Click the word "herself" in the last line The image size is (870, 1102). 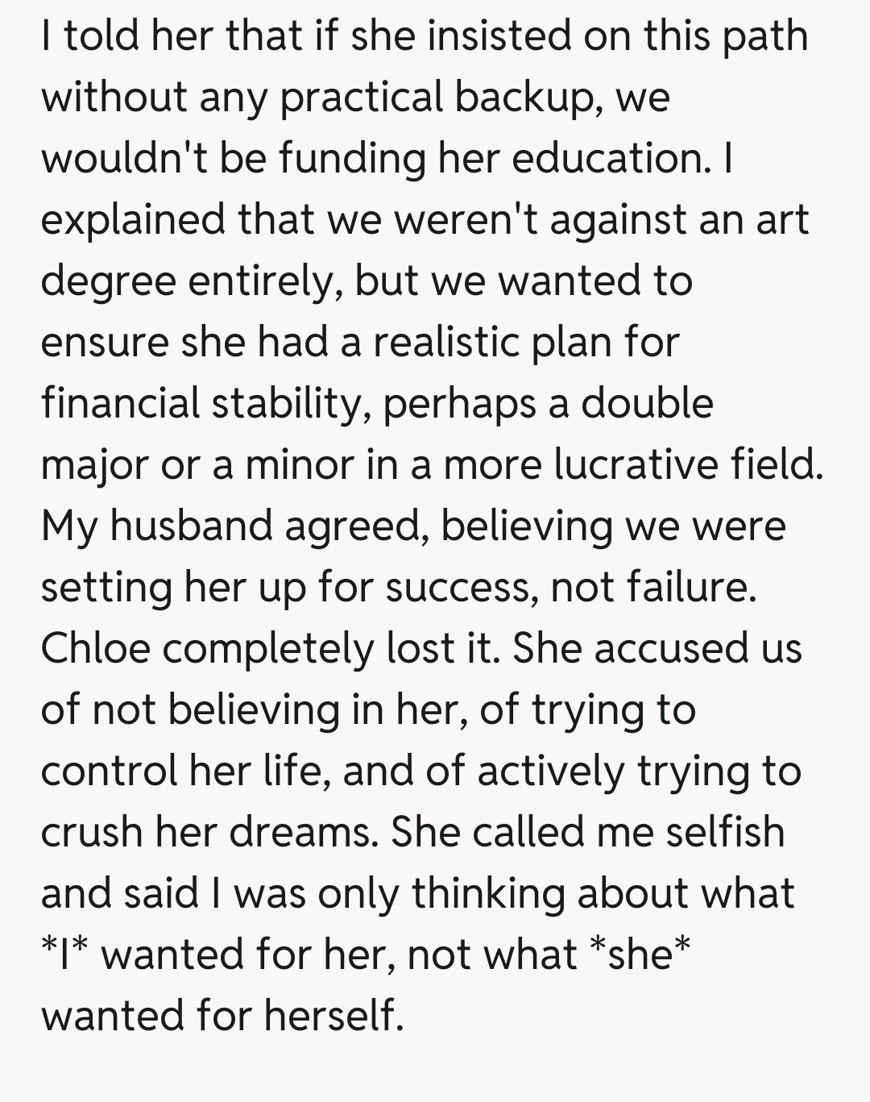point(333,1015)
